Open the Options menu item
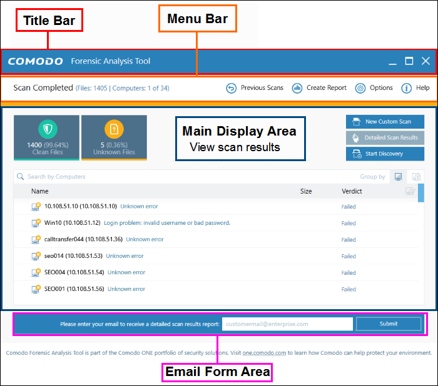Image resolution: width=438 pixels, height=386 pixels. pyautogui.click(x=374, y=88)
